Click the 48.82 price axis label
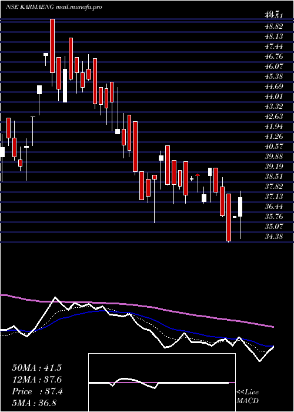This screenshot has height=412, width=294. tap(274, 26)
